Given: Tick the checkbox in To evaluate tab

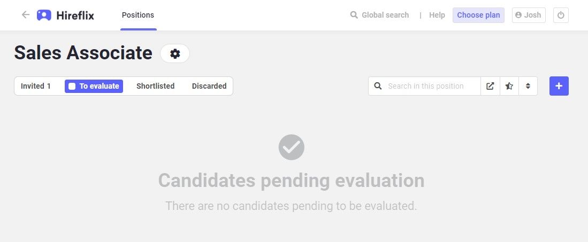Looking at the screenshot, I should coord(72,86).
